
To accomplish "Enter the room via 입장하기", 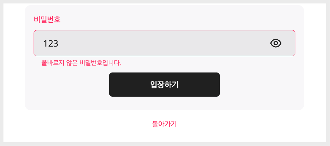I will coord(164,85).
